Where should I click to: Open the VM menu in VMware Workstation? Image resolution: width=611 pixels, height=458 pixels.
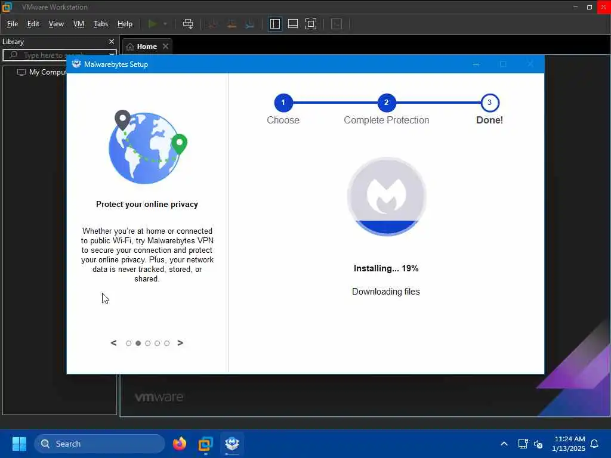[79, 24]
